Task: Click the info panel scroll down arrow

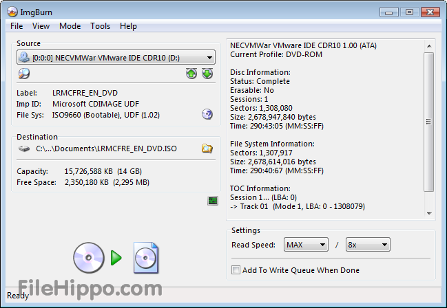Action: 429,214
